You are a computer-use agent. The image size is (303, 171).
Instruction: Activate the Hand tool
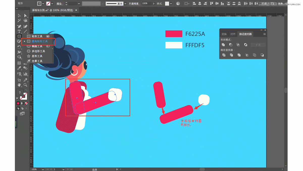[19, 85]
